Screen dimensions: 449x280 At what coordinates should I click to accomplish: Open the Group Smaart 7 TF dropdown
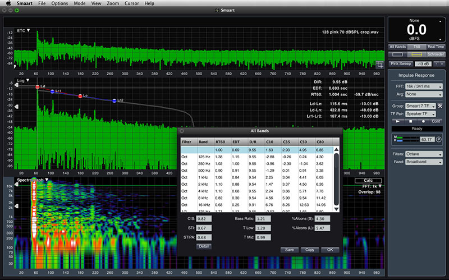pos(420,106)
